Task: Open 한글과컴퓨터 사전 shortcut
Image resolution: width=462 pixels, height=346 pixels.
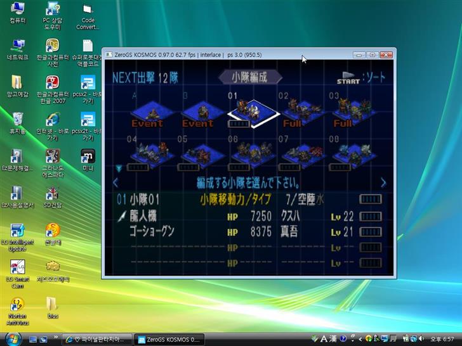Action: (x=53, y=53)
